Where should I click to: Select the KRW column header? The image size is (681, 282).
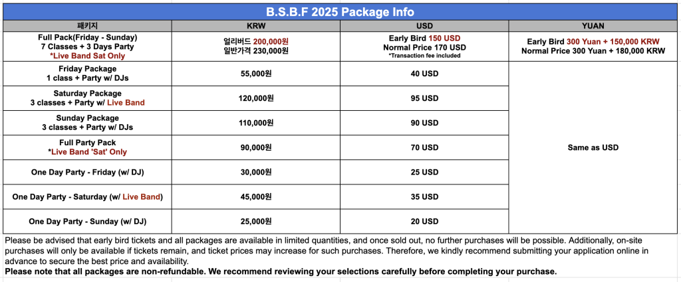[x=255, y=25]
